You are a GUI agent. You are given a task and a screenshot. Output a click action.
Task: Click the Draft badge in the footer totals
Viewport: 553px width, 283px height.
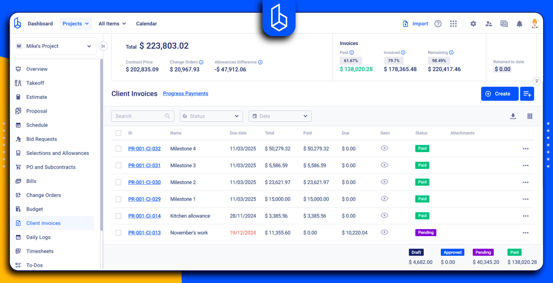416,252
